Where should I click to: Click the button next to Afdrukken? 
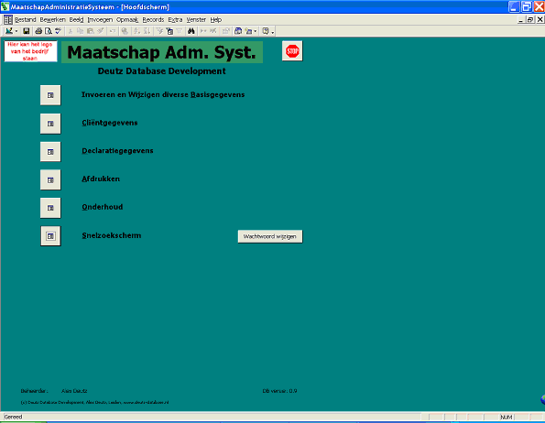(50, 179)
